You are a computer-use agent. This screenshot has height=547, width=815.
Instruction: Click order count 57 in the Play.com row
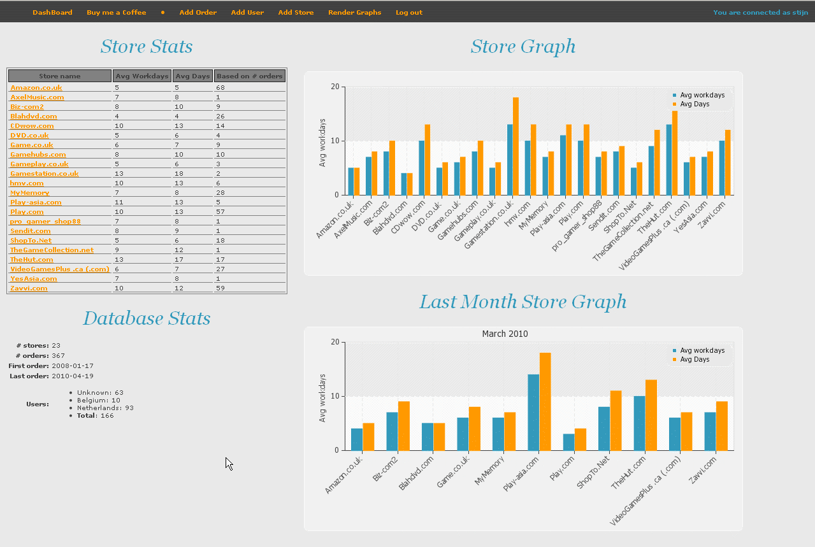(220, 211)
